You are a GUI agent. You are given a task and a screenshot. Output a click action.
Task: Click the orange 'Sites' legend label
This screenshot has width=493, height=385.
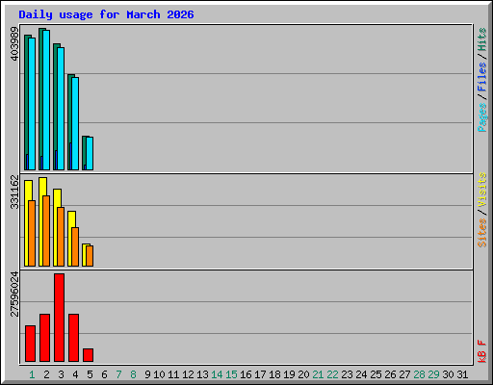click(x=482, y=233)
